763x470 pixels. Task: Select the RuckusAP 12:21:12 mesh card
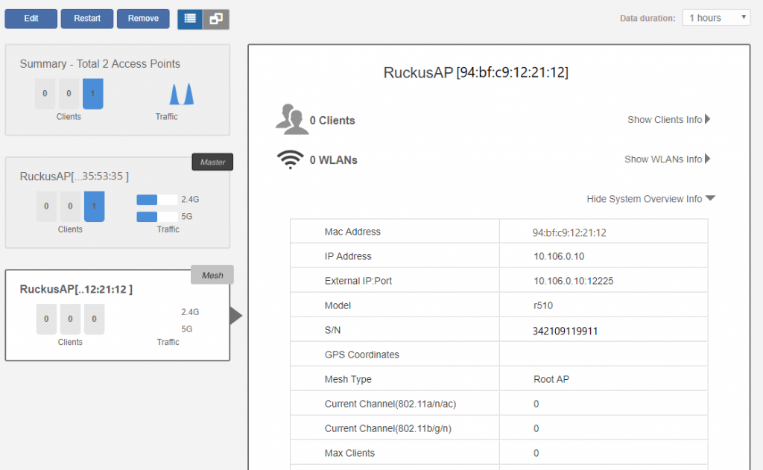[117, 316]
